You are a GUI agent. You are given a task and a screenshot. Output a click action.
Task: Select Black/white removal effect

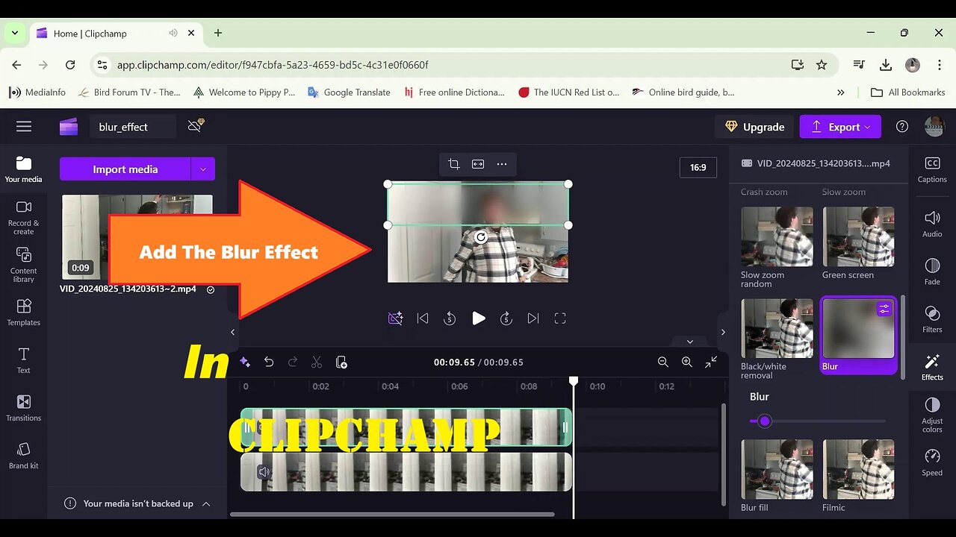777,339
